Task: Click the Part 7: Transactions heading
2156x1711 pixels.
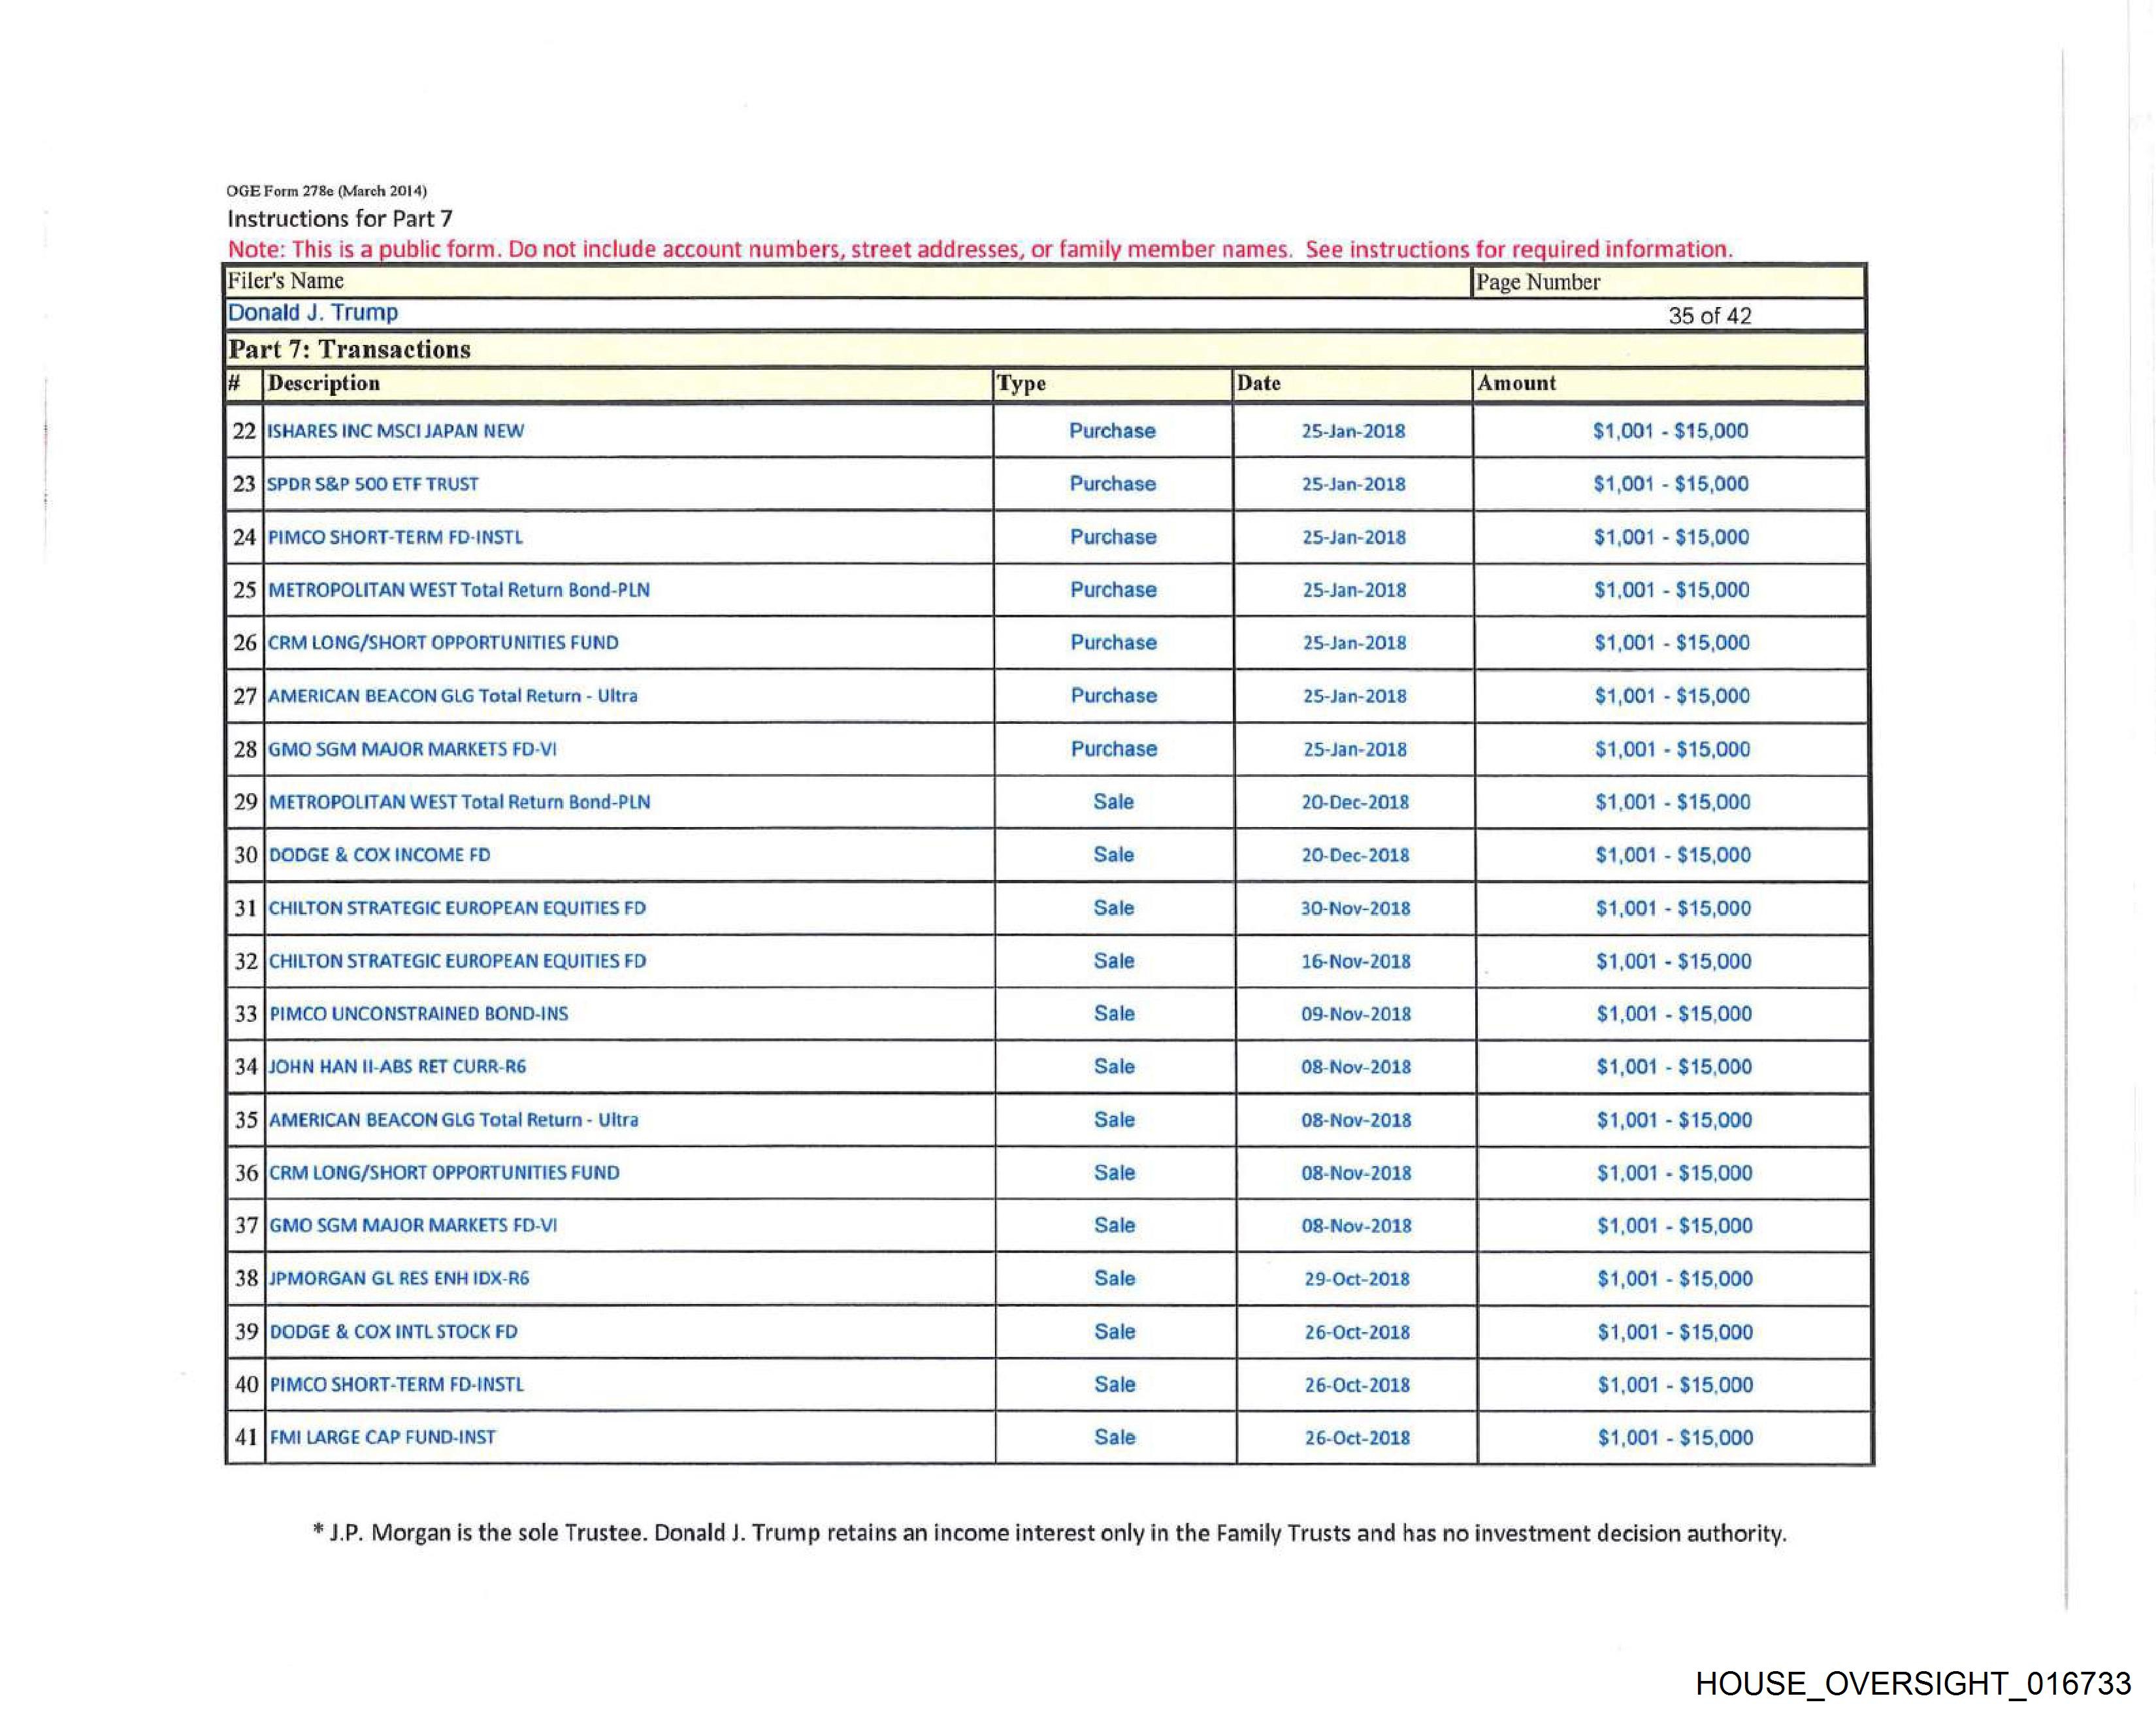Action: (x=349, y=350)
